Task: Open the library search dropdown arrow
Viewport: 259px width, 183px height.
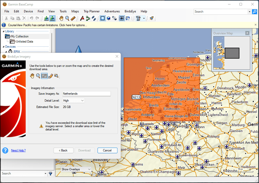Action: coord(46,174)
